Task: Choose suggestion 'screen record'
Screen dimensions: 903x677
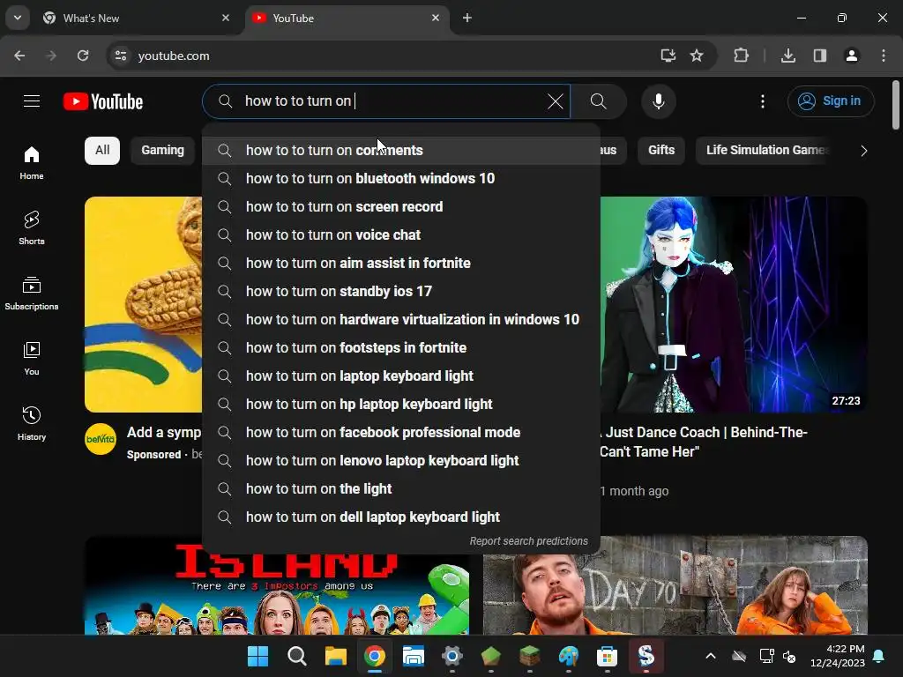Action: pyautogui.click(x=401, y=206)
